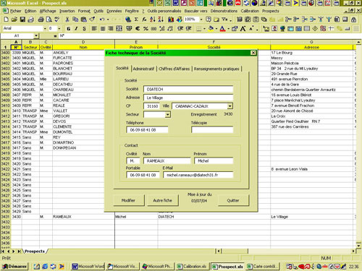Open the function wizard fx icon
The width and height of the screenshot is (362, 271).
[x=144, y=20]
